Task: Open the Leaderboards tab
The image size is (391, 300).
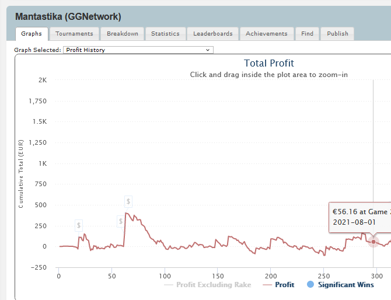Action: [x=213, y=34]
